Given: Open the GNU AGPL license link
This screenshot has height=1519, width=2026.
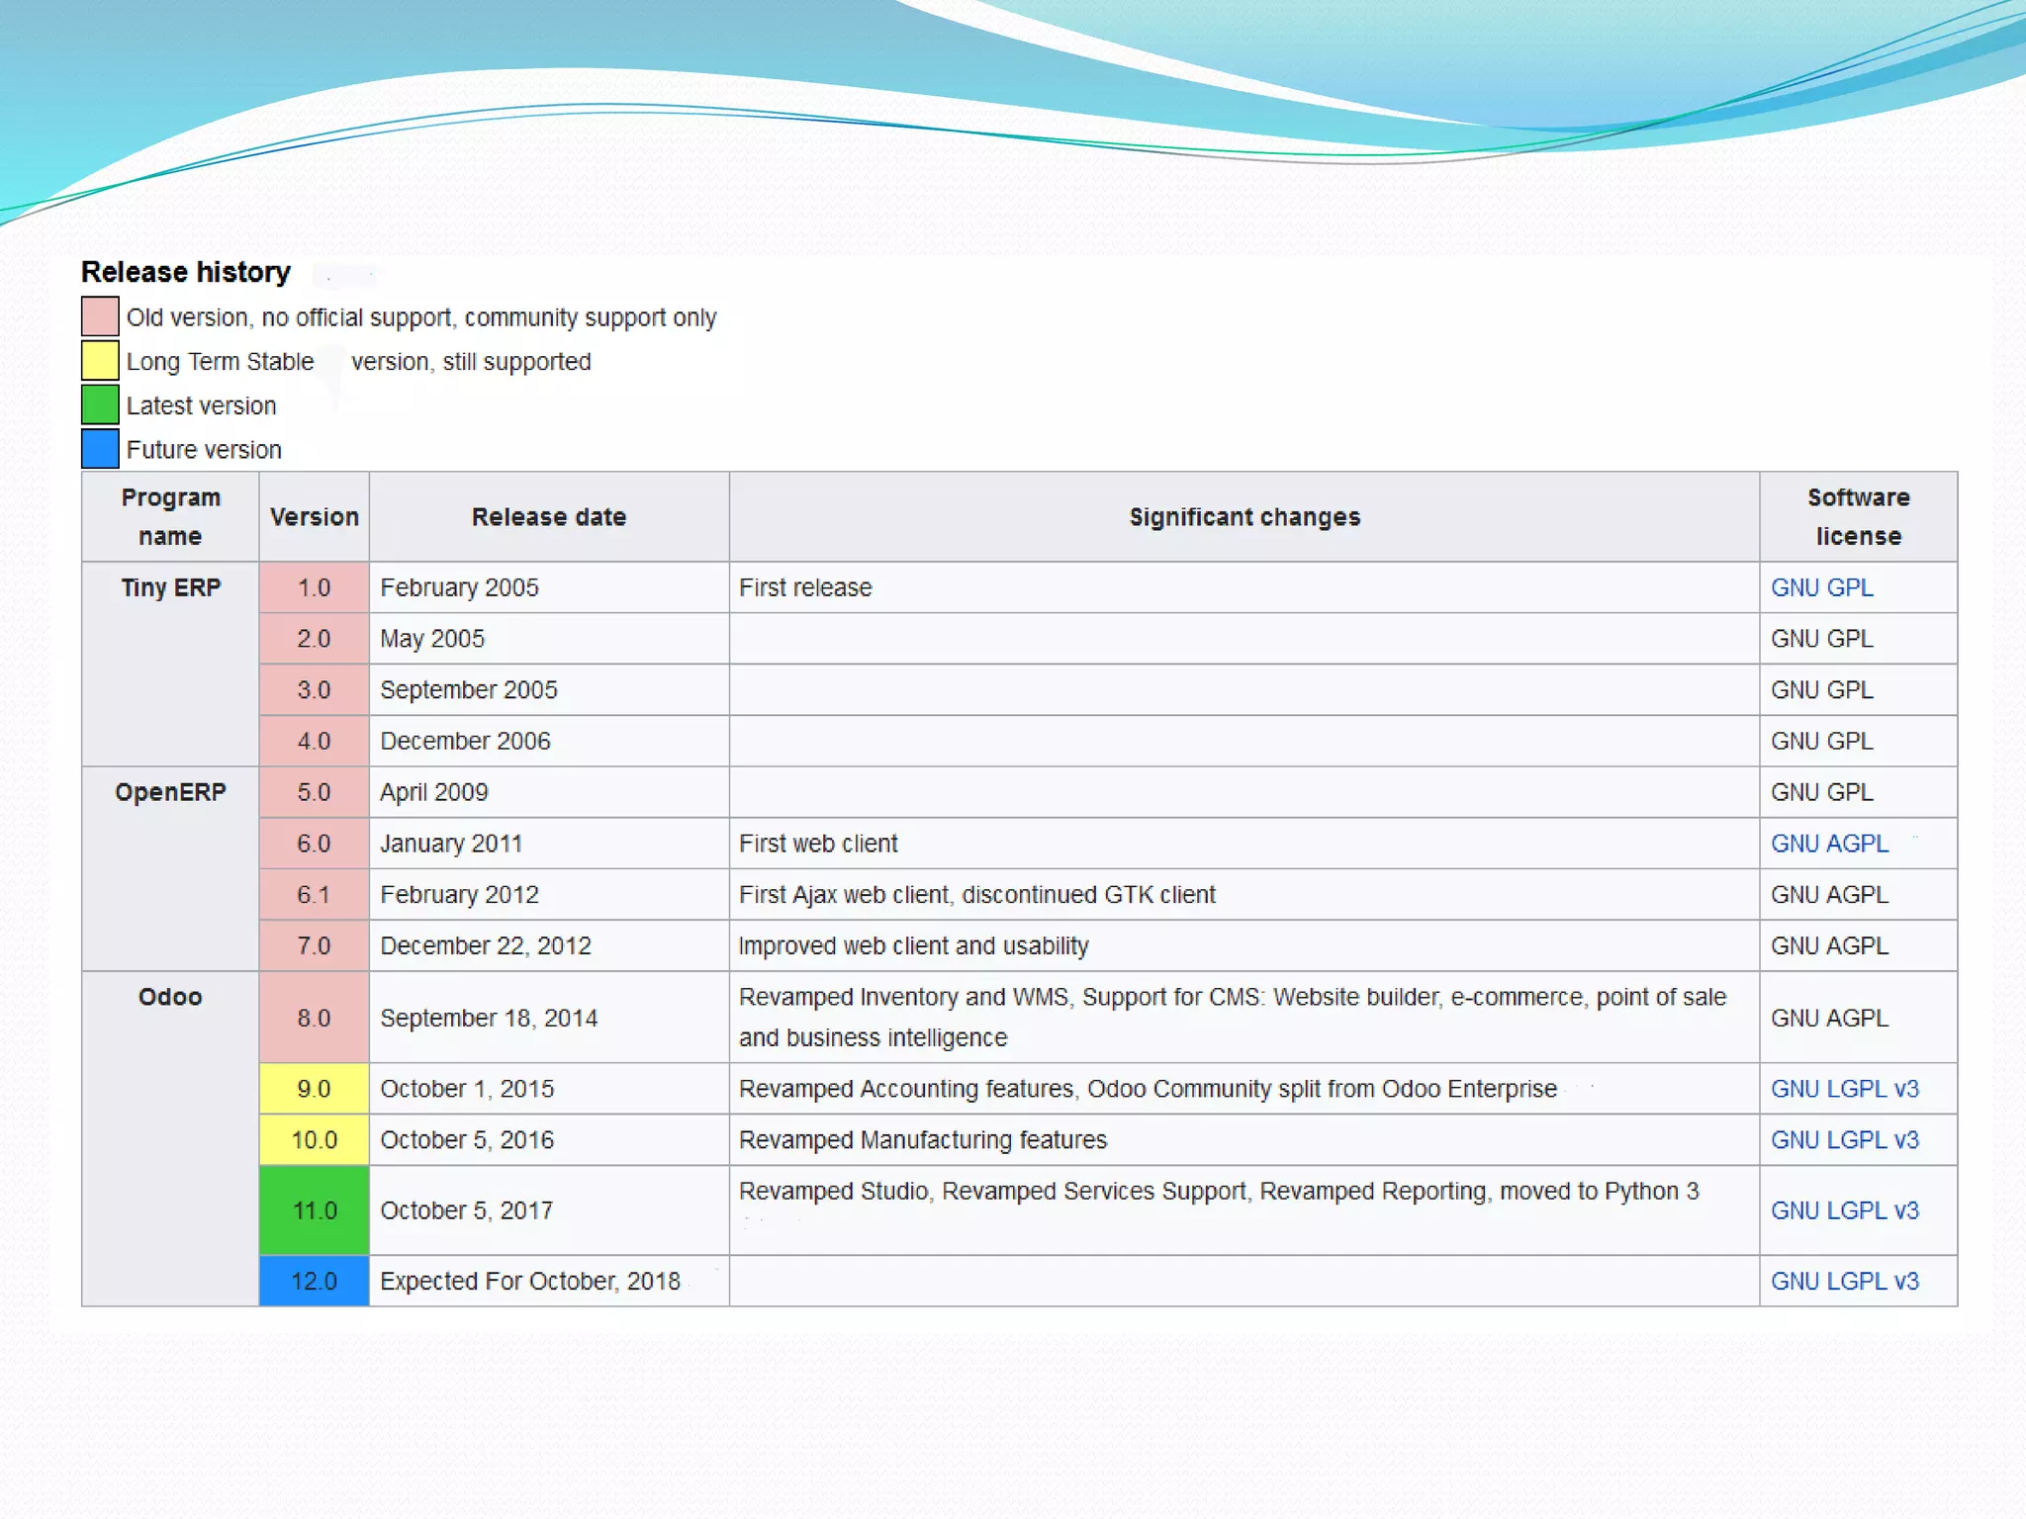Looking at the screenshot, I should (x=1829, y=844).
